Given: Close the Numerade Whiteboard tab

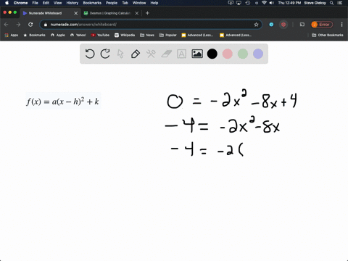Looking at the screenshot, I should pyautogui.click(x=75, y=13).
